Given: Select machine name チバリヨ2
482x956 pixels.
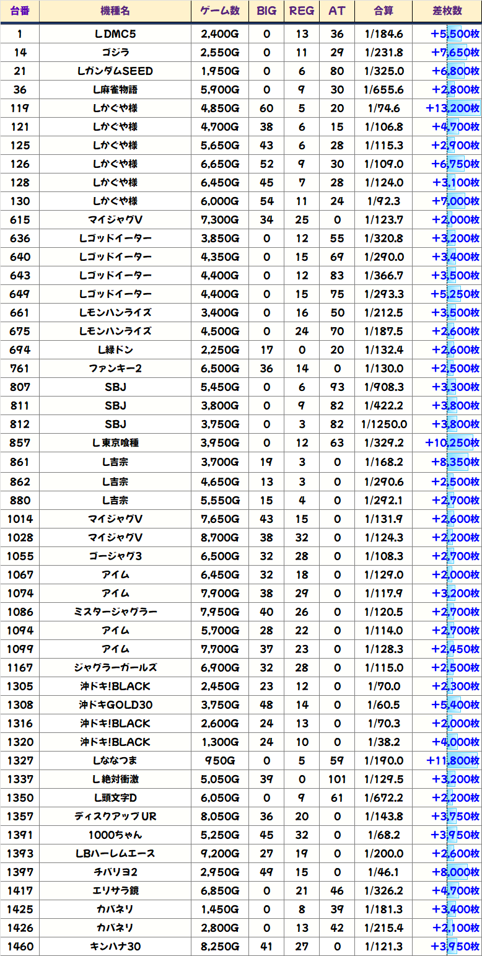Looking at the screenshot, I should [115, 872].
